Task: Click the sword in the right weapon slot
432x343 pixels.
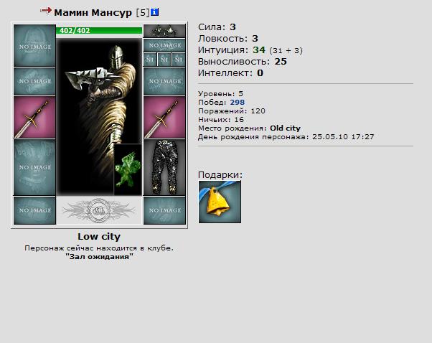Action: [x=164, y=118]
